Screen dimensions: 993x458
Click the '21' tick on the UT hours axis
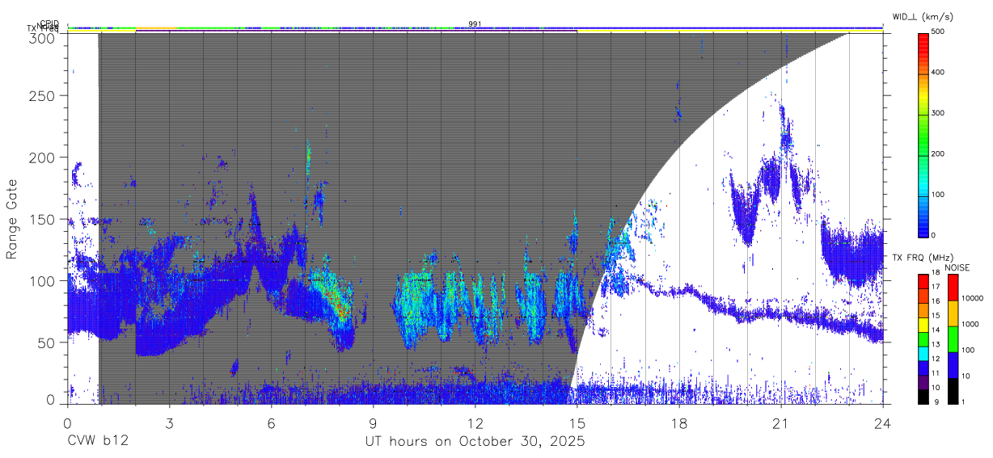[x=780, y=423]
